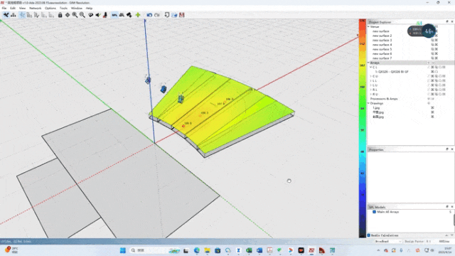Expand the L L array tree node

point(371,80)
